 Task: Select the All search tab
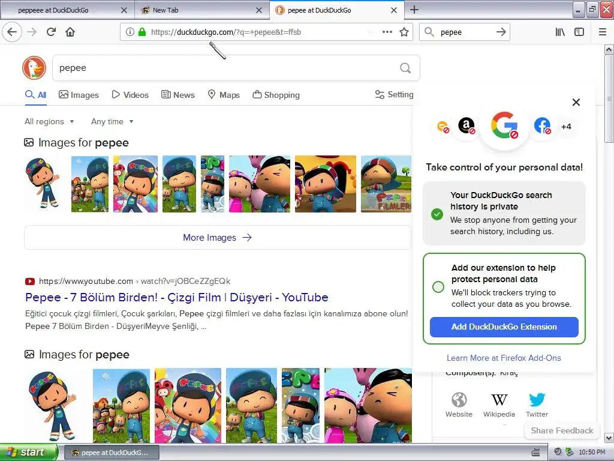pyautogui.click(x=35, y=95)
